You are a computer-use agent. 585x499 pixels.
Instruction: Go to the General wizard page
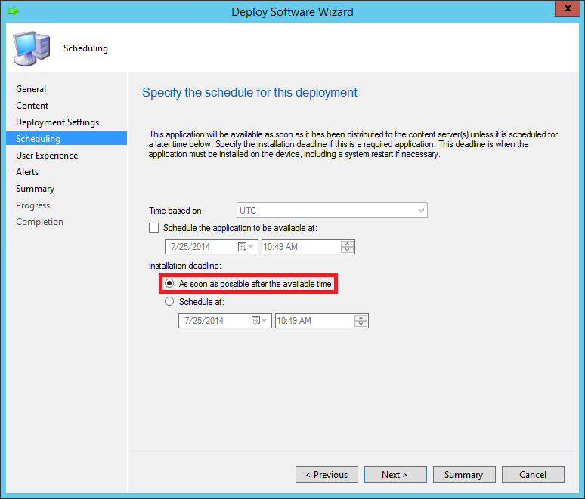31,89
